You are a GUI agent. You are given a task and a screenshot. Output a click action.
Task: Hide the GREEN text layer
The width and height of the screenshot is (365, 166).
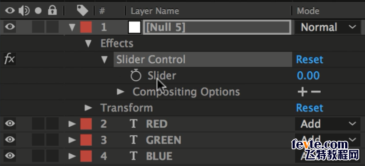click(10, 139)
